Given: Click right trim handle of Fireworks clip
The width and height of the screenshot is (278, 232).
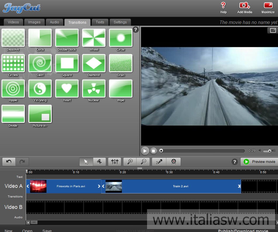Looking at the screenshot, I should tap(99, 186).
